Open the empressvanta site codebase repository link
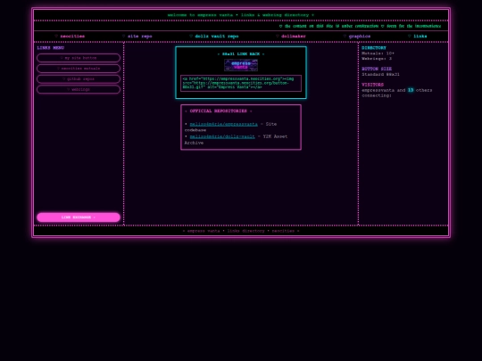Viewport: 482px width, 361px height. coord(224,124)
